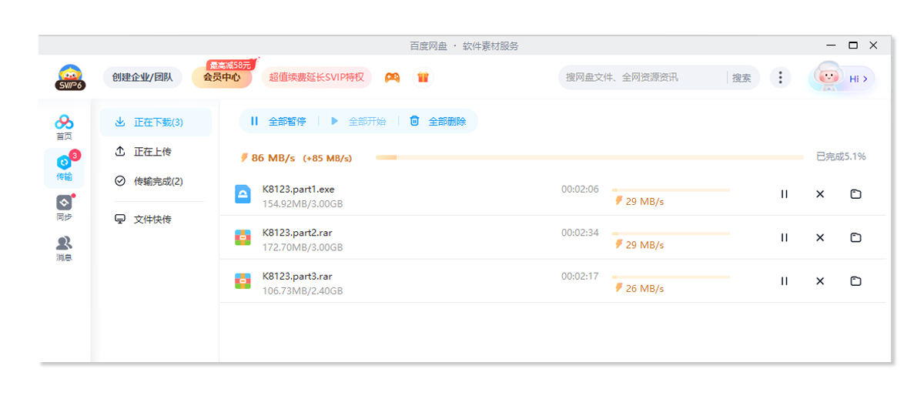The image size is (924, 396).
Task: Click the game controller icon
Action: (393, 78)
